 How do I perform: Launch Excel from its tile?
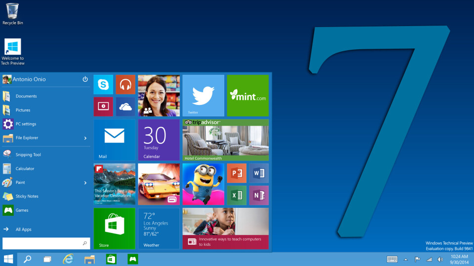point(237,196)
